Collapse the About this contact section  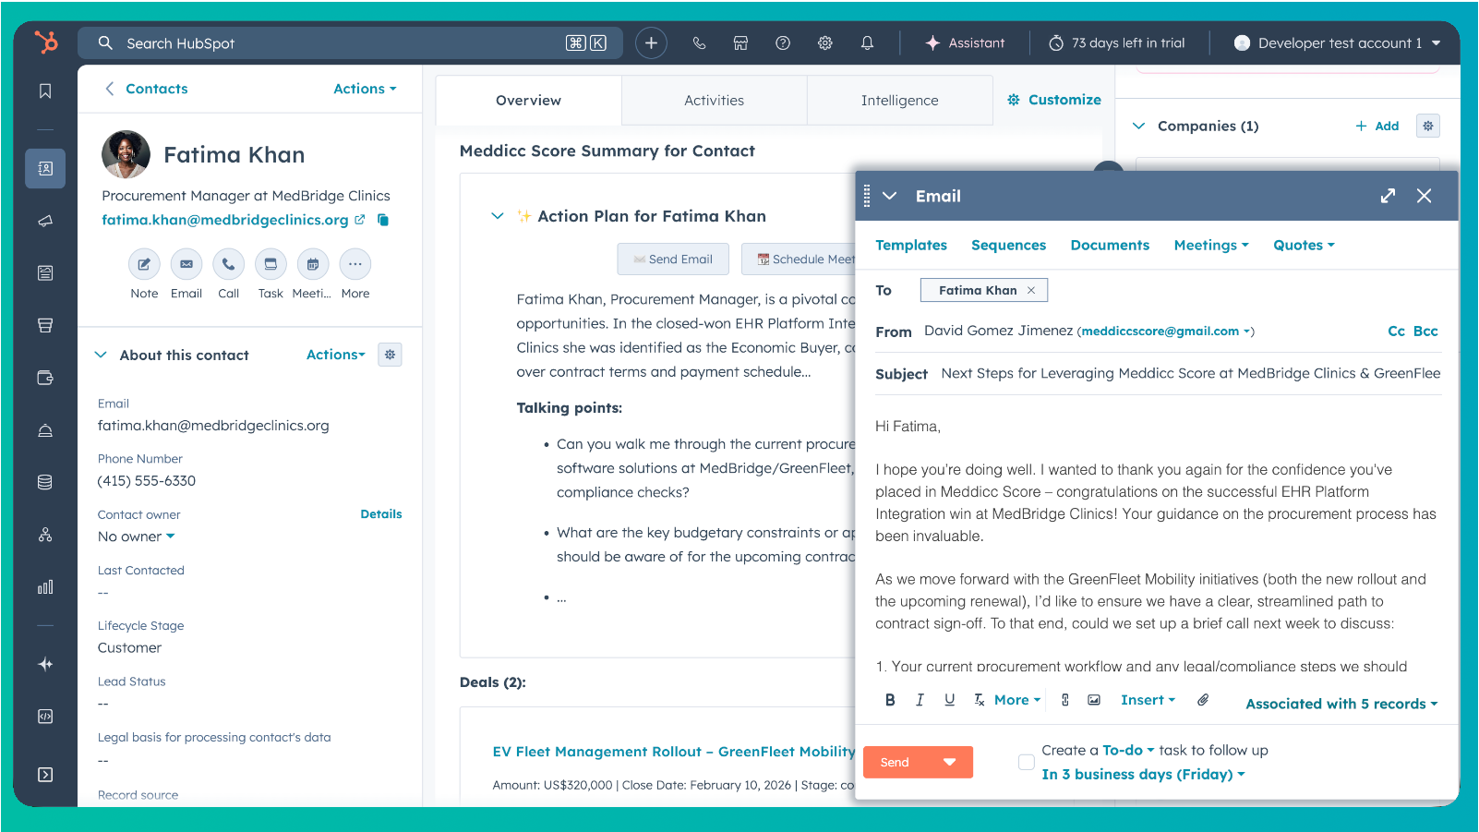pos(101,356)
